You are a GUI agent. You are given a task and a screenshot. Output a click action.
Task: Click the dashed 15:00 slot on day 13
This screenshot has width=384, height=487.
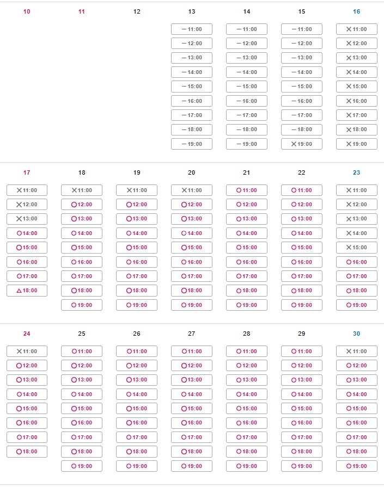(192, 87)
